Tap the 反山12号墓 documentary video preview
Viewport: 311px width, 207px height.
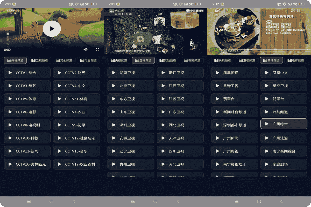pyautogui.click(x=155, y=31)
